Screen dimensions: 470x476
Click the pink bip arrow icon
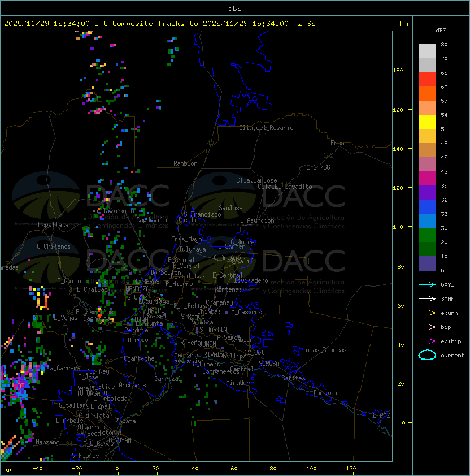[427, 327]
